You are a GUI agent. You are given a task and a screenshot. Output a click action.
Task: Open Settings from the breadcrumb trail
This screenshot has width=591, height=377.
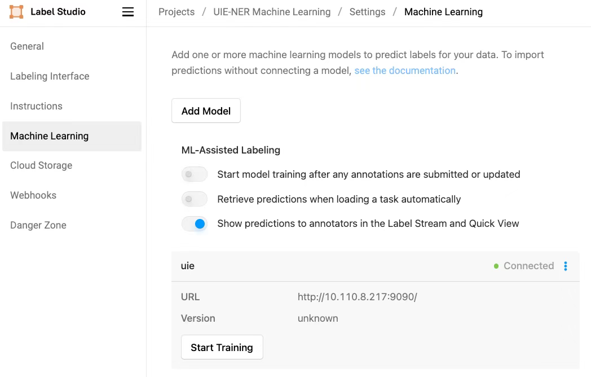tap(367, 11)
